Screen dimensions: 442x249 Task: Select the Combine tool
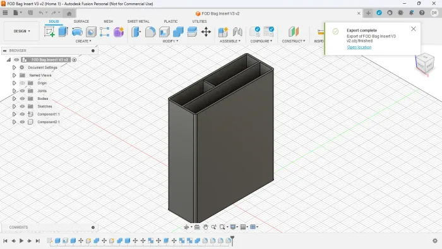(178, 32)
